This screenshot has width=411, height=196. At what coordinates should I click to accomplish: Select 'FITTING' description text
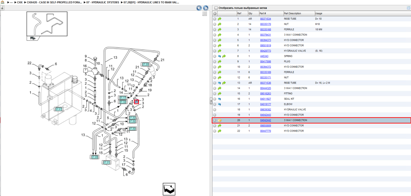click(289, 94)
